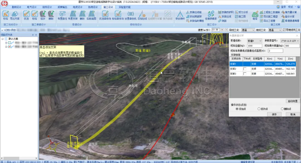301x163 pixels.
Task: Click the 布置路径 cableway path icon
Action: [x=62, y=15]
